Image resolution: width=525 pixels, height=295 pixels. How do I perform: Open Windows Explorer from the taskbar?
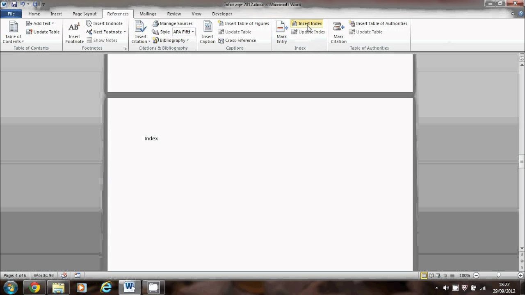(58, 288)
